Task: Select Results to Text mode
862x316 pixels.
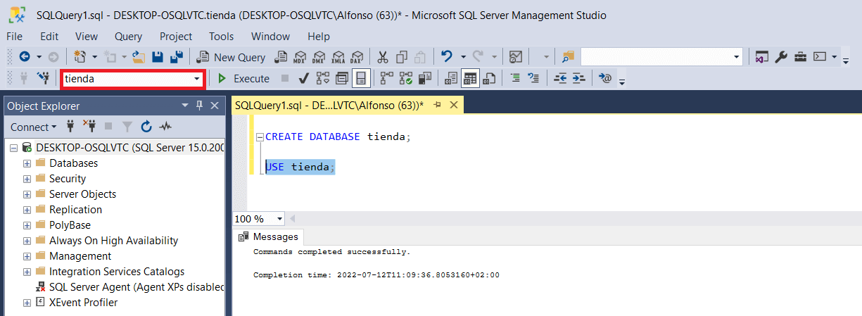Action: [x=452, y=78]
